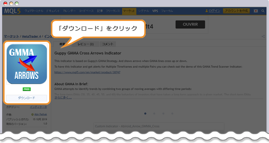Click the author verified shield icon
269x143 pixels.
coord(32,115)
